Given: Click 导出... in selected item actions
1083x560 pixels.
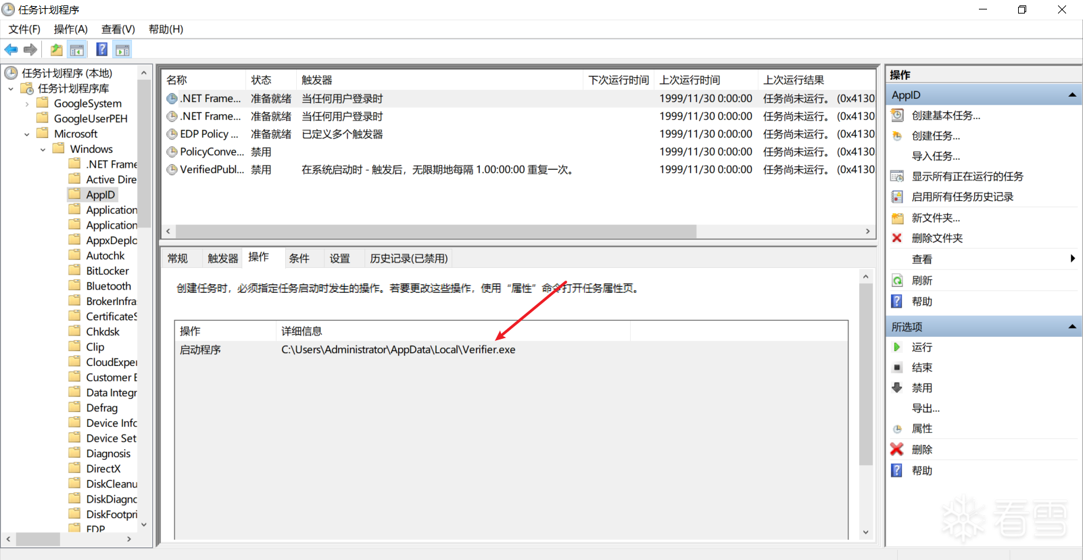Looking at the screenshot, I should [925, 408].
